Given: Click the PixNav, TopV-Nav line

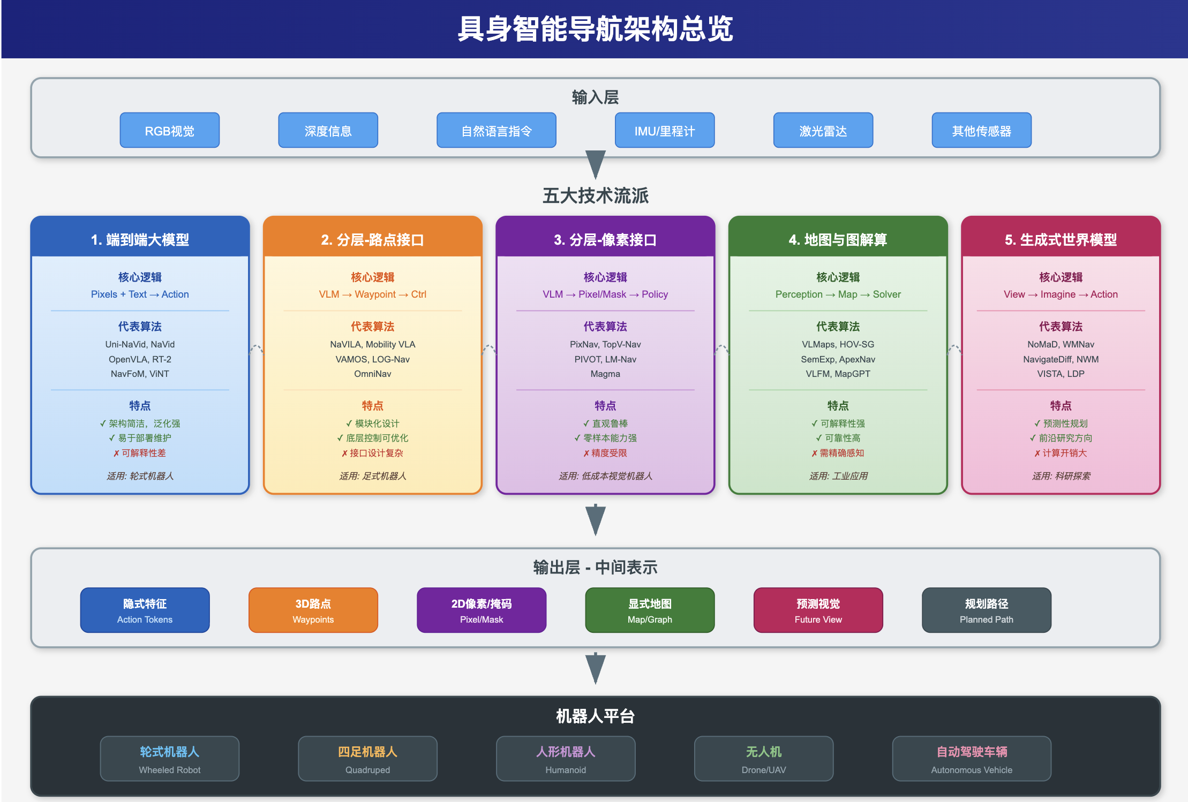Looking at the screenshot, I should (x=605, y=344).
